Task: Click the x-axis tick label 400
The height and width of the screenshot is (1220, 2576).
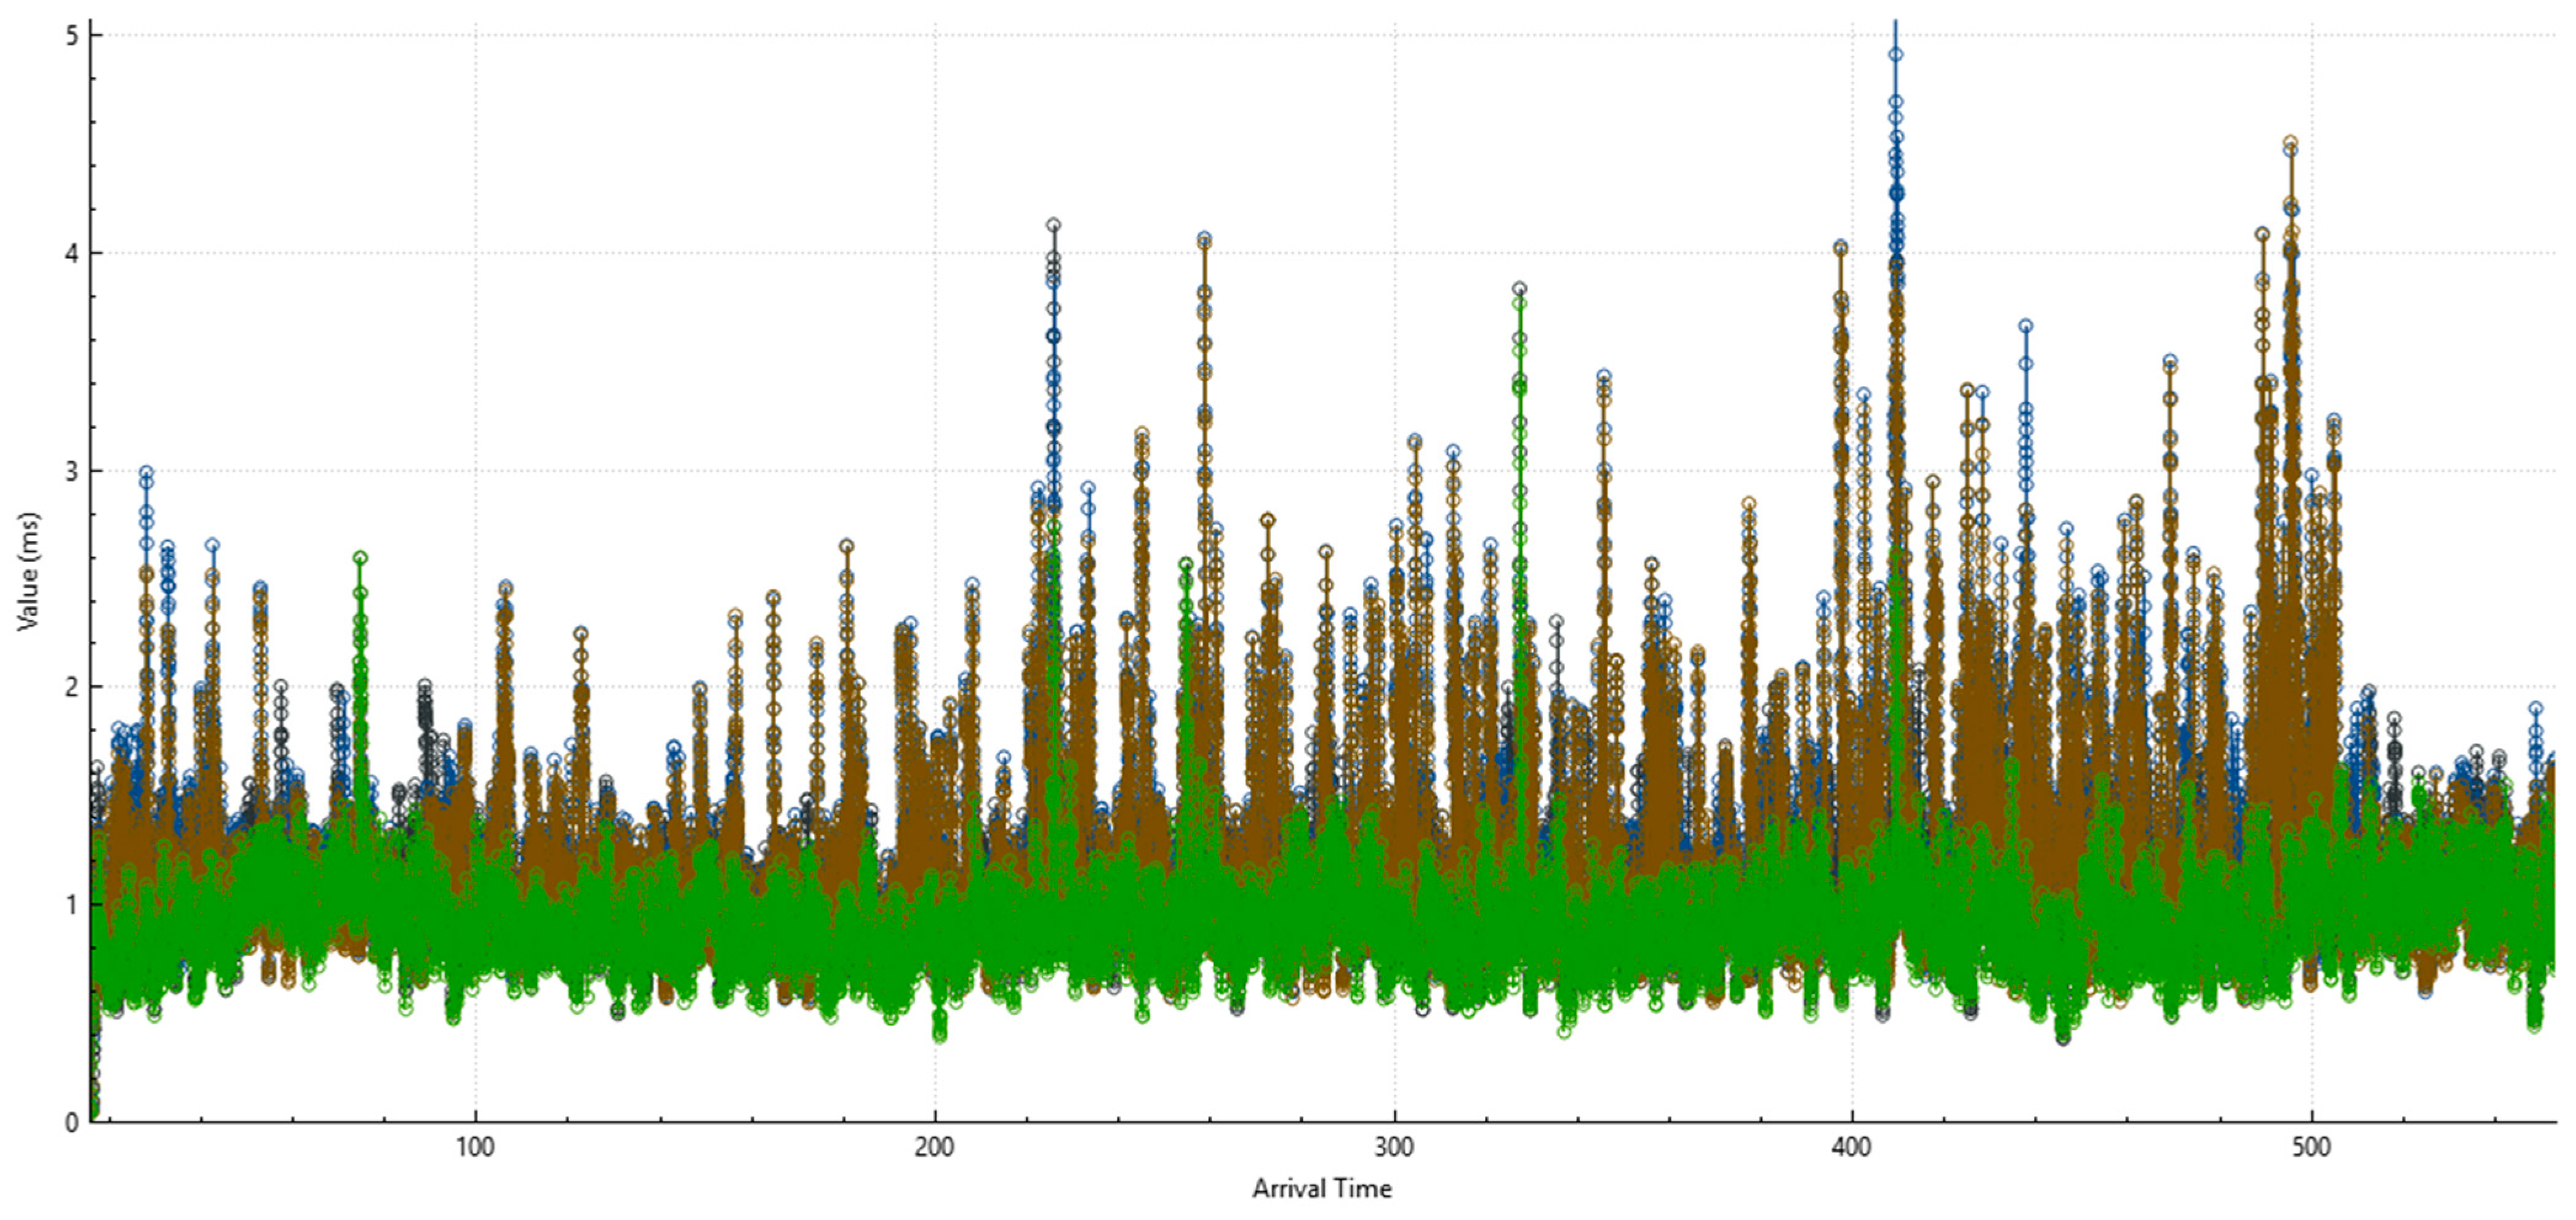Action: click(1852, 1147)
